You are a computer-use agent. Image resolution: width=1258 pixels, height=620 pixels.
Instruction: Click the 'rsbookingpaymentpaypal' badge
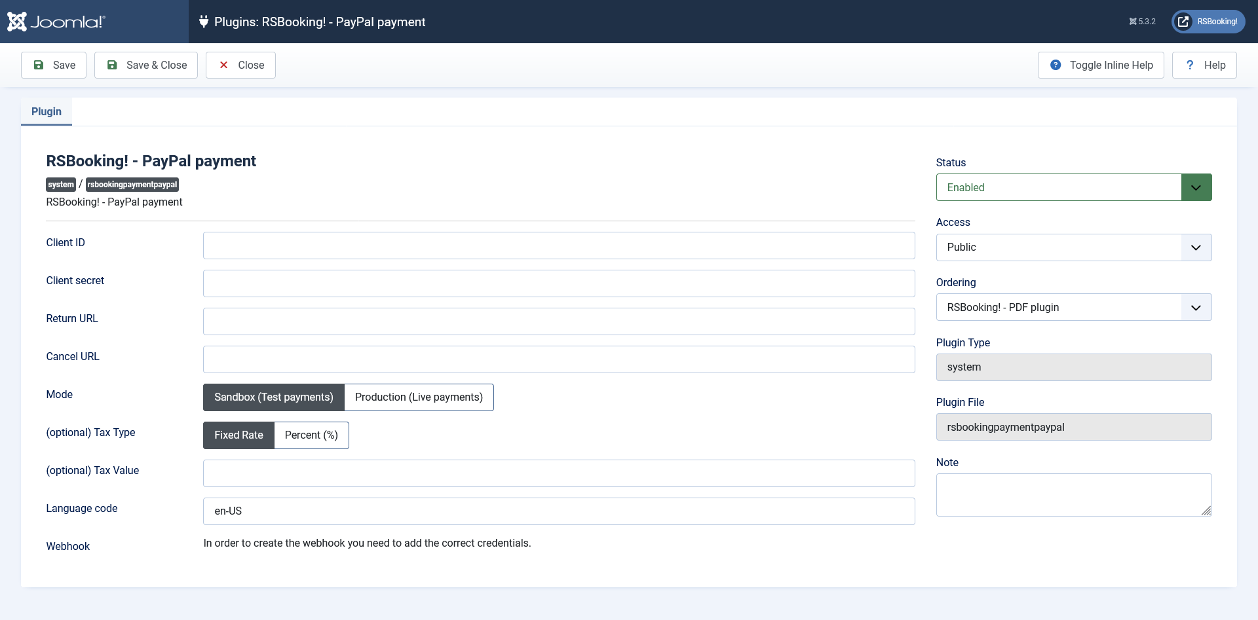pyautogui.click(x=132, y=185)
